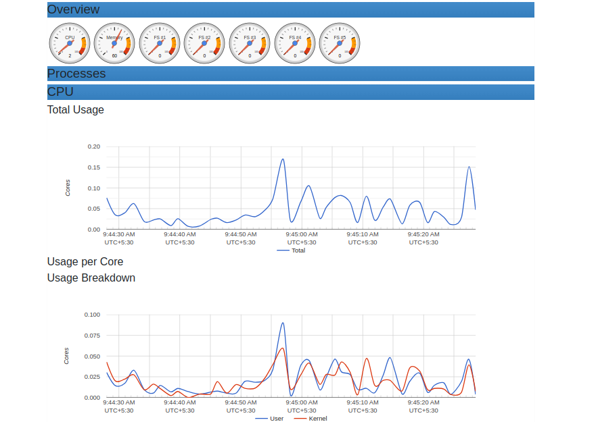Click 9:45:00 AM label on Total Usage axis

302,234
